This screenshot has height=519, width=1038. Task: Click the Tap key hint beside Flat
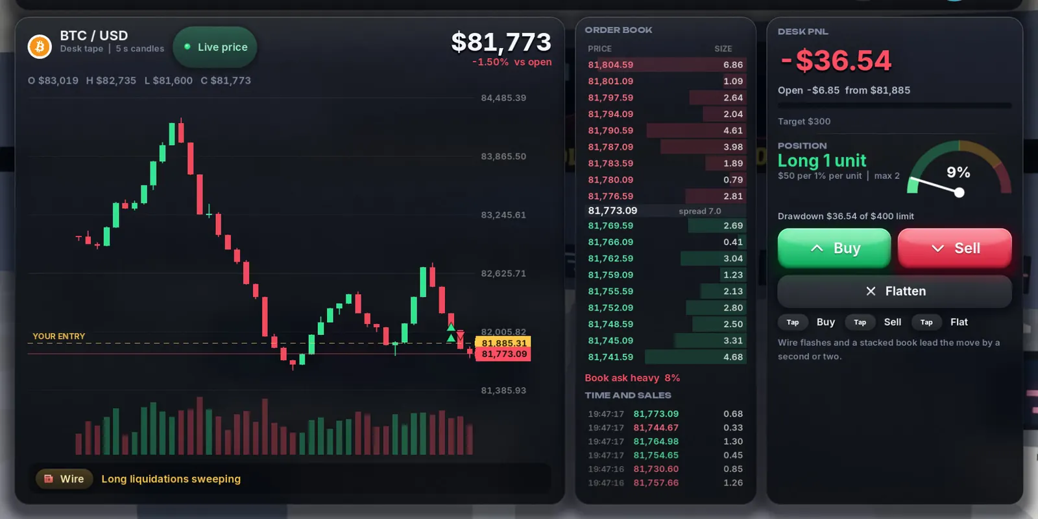926,322
